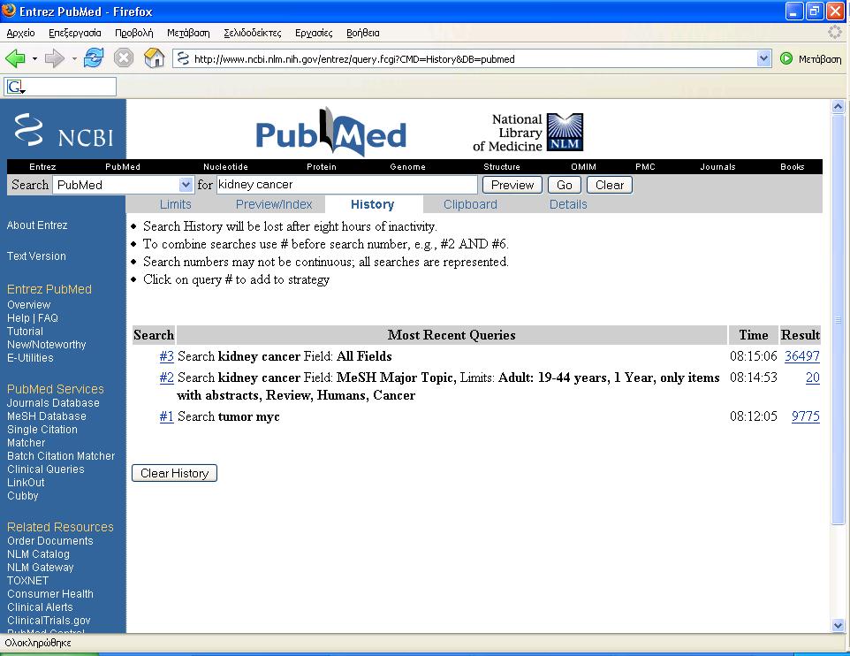The image size is (850, 656).
Task: Click the Go search button
Action: (565, 185)
